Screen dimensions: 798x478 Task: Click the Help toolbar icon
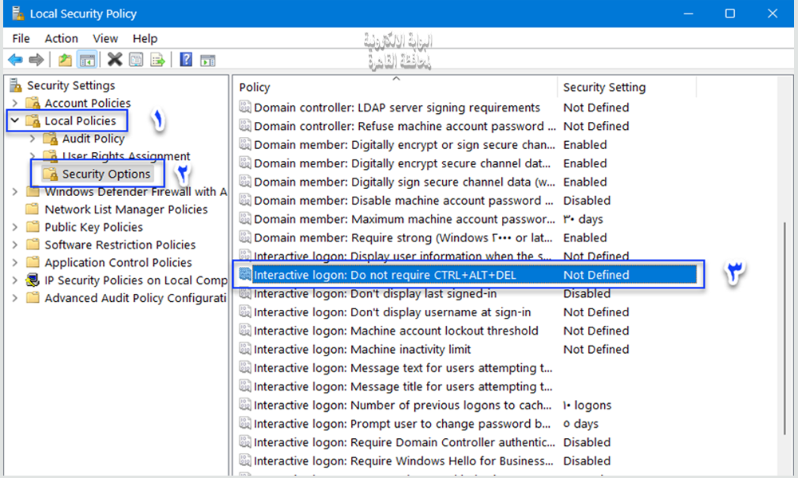point(185,59)
